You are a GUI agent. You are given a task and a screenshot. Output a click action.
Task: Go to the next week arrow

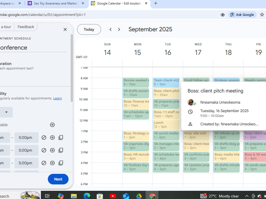pyautogui.click(x=119, y=29)
